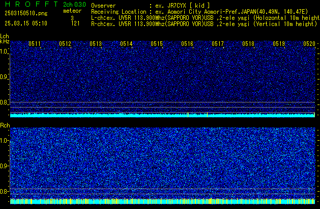This screenshot has width=320, height=209.
Task: Click the 'meteor' label in the header
Action: tap(72, 11)
